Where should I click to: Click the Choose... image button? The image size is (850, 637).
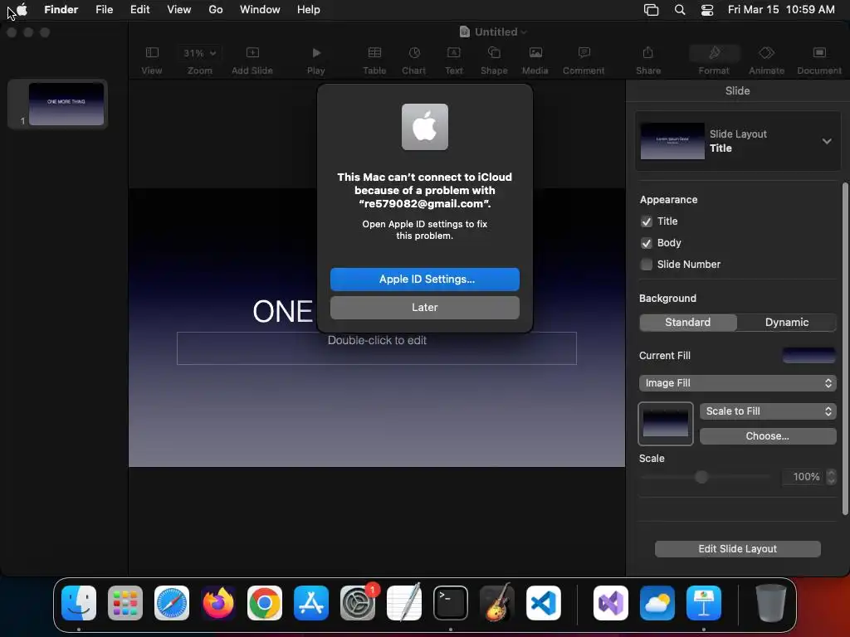point(768,436)
